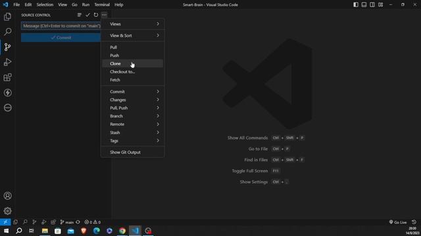421x236 pixels.
Task: Open the circular minus-sign activity bar icon
Action: [x=7, y=108]
